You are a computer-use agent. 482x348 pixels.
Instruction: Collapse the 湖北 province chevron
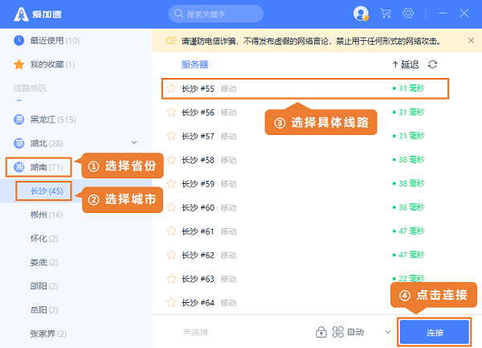134,143
